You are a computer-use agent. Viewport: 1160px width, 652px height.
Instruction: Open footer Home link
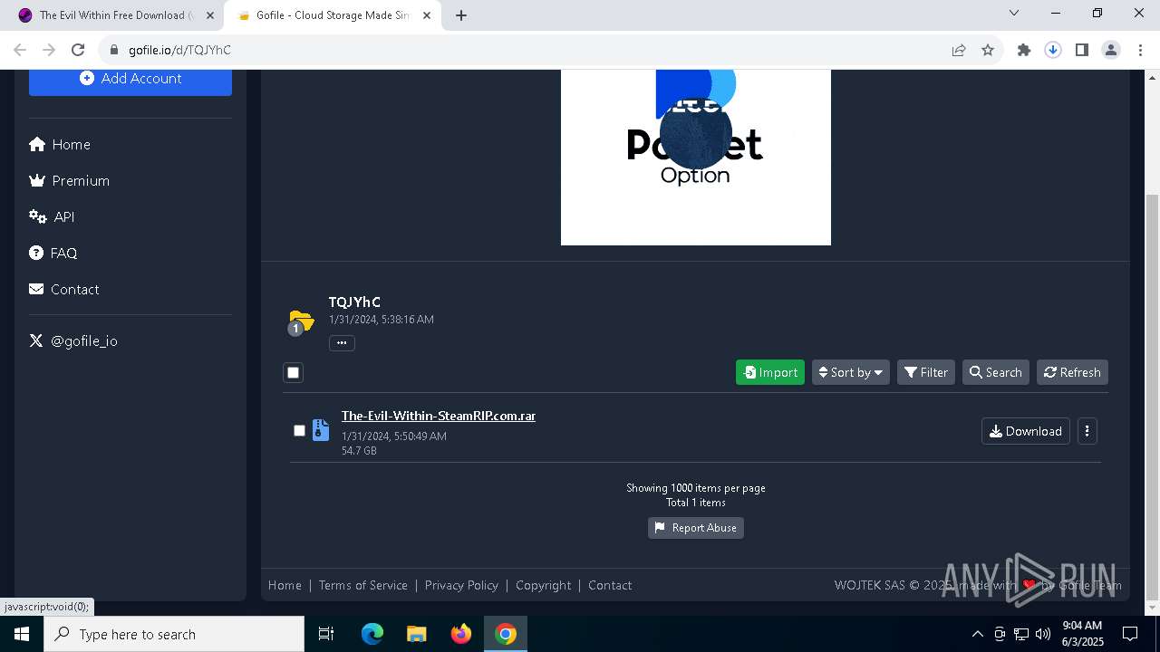point(285,585)
